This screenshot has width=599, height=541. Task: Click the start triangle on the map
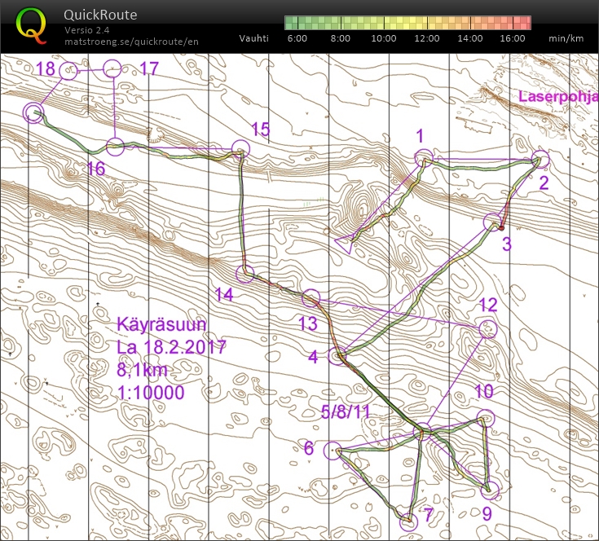pyautogui.click(x=346, y=244)
